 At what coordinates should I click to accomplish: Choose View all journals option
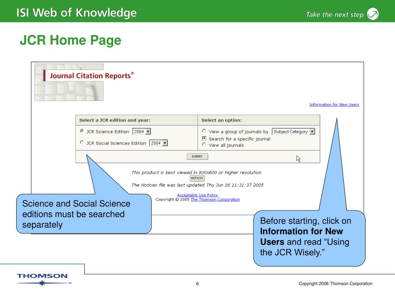tap(204, 145)
